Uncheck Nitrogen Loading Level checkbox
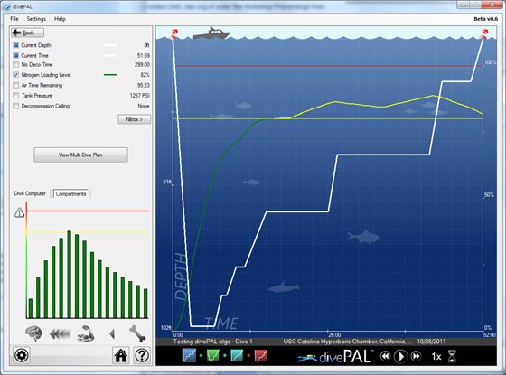Image resolution: width=506 pixels, height=375 pixels. click(x=16, y=75)
